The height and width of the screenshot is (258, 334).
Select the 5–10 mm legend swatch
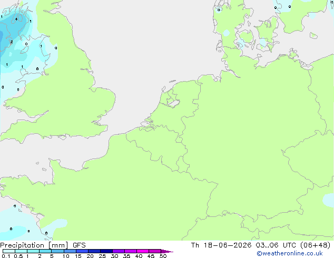(57, 251)
